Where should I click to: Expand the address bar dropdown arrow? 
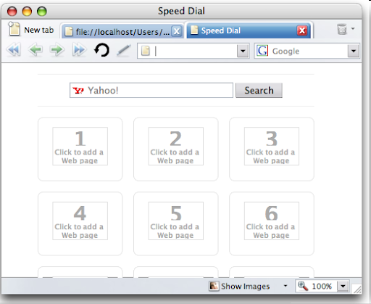[243, 51]
